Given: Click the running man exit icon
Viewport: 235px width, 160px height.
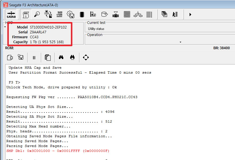Looking at the screenshot, I should (x=175, y=14).
